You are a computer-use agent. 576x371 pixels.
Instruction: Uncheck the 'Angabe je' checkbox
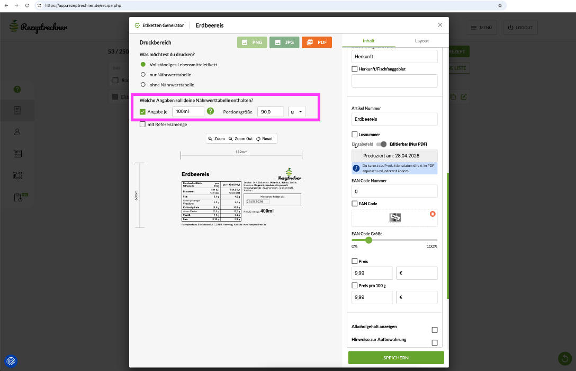[x=142, y=112]
